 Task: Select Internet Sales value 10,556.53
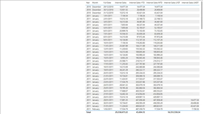pos(124,34)
